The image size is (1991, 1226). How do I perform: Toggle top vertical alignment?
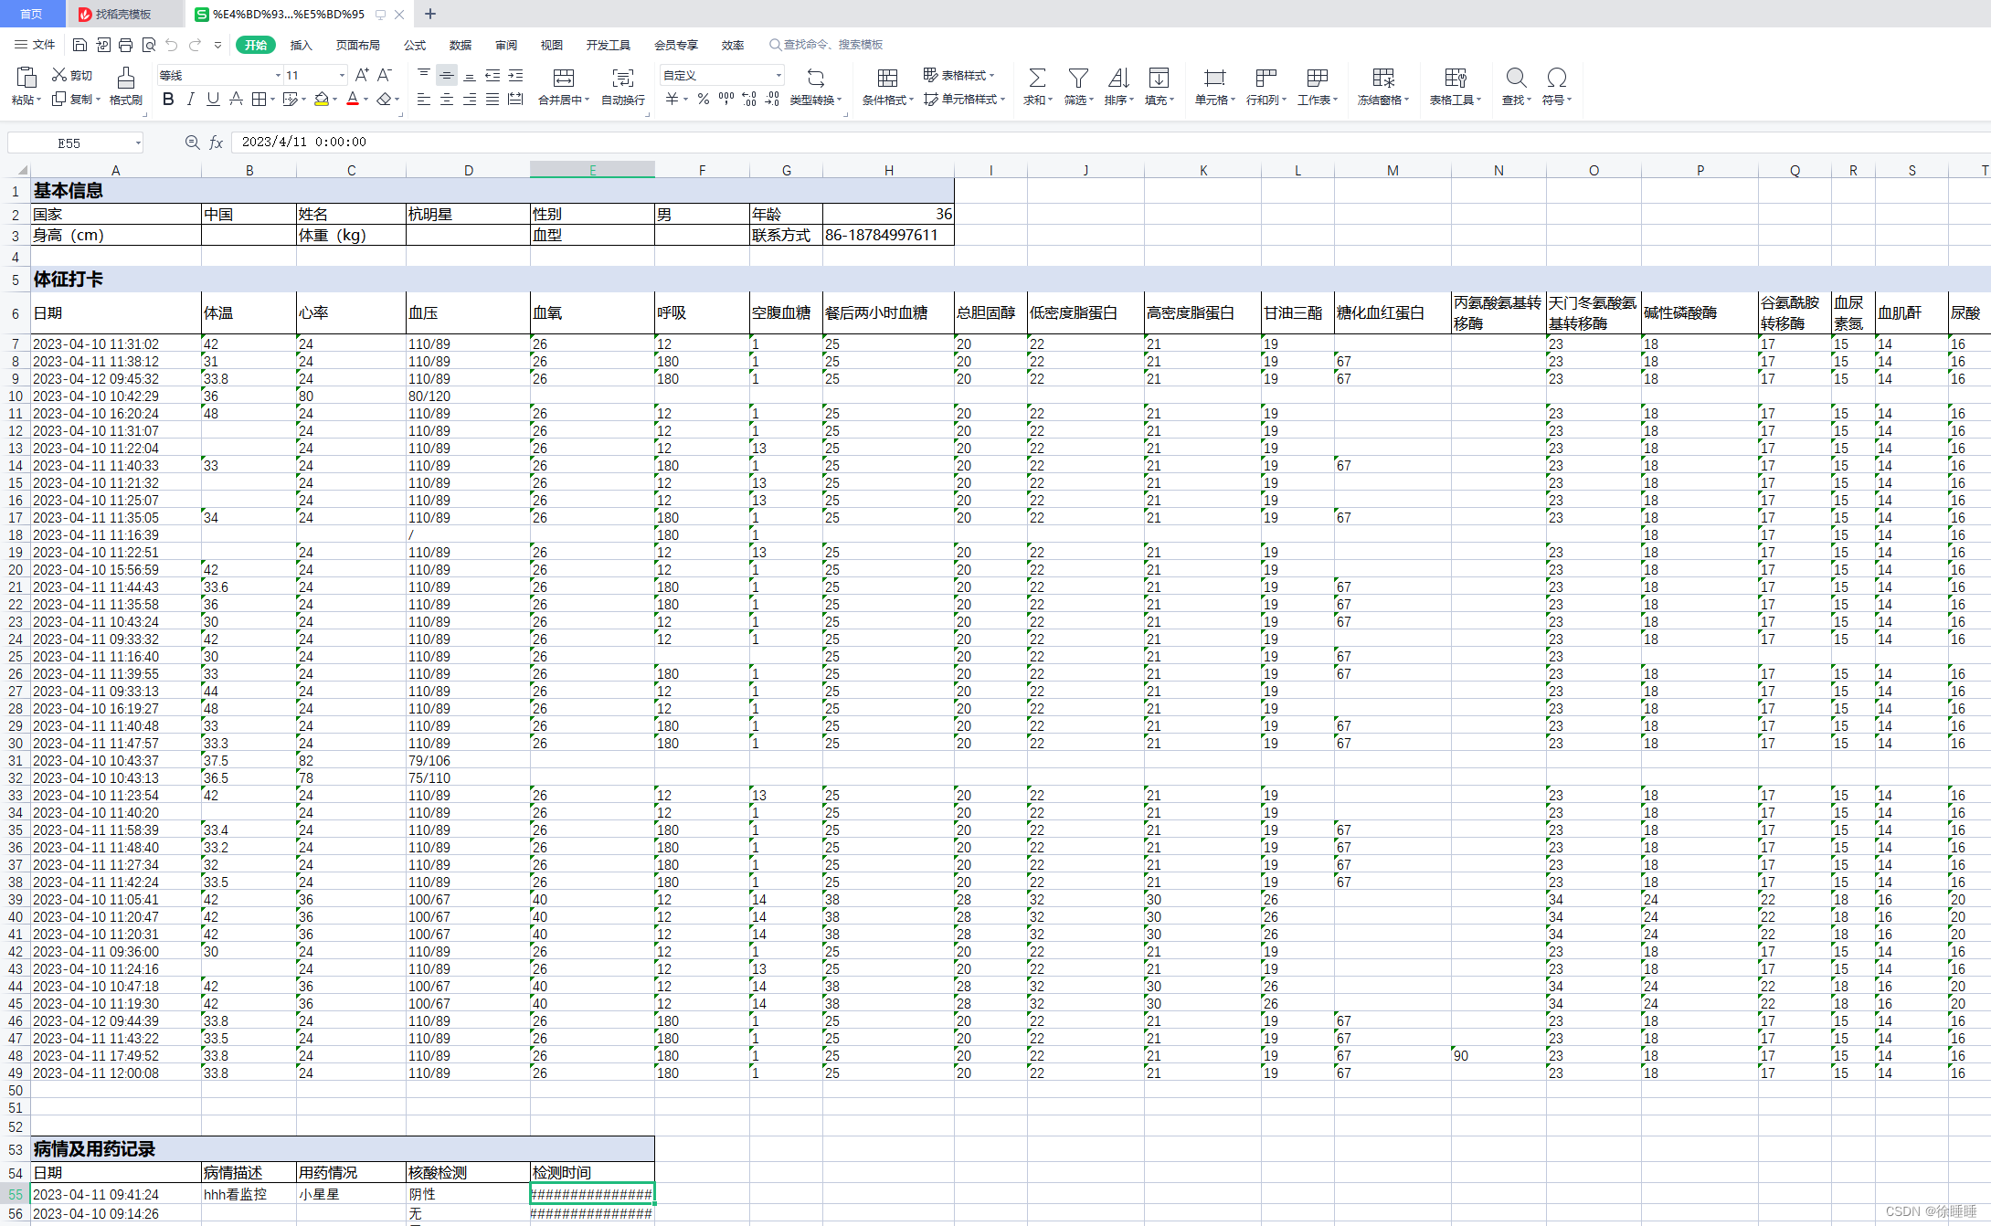pos(424,75)
